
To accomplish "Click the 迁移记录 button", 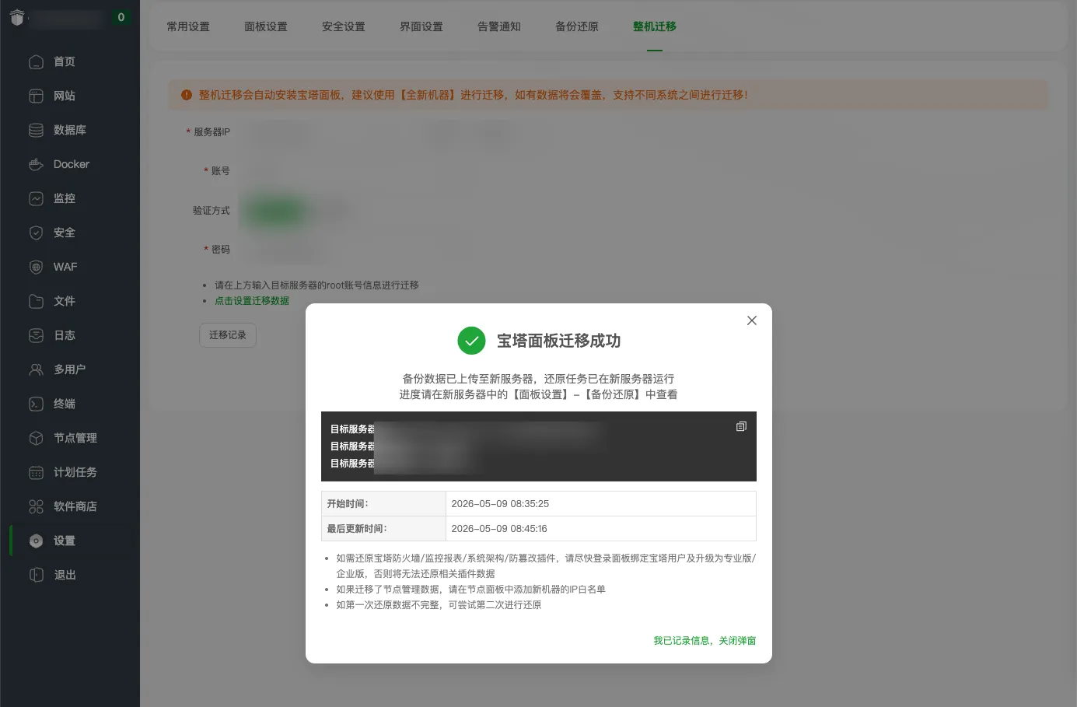I will click(x=228, y=335).
